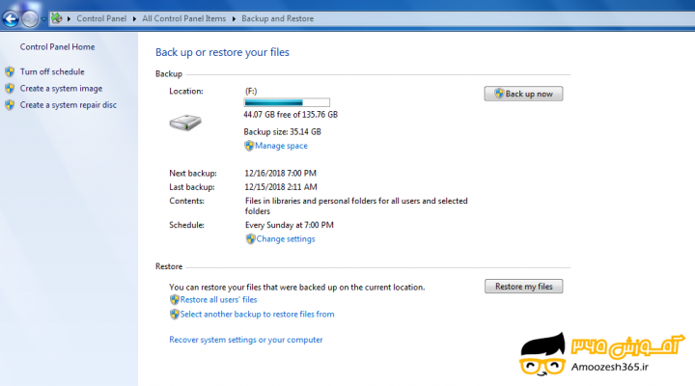This screenshot has height=386, width=695.
Task: Click shield icon beside Create a system repair disc
Action: 10,105
